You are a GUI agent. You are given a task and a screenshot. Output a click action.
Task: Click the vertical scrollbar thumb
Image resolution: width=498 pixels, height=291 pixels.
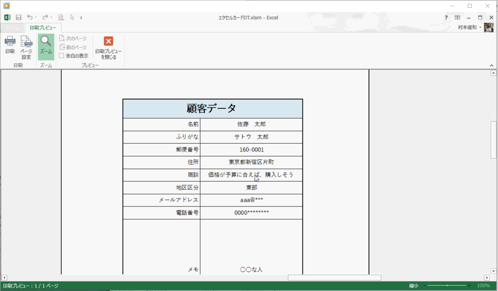(x=493, y=139)
